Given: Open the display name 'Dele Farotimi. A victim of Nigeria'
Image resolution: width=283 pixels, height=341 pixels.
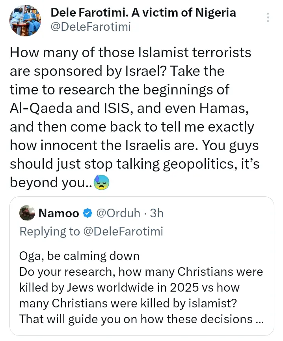Looking at the screenshot, I should tap(143, 12).
